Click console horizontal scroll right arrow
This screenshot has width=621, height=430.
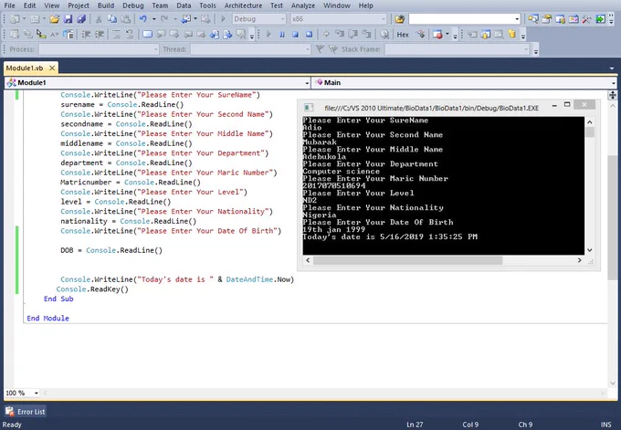click(579, 260)
